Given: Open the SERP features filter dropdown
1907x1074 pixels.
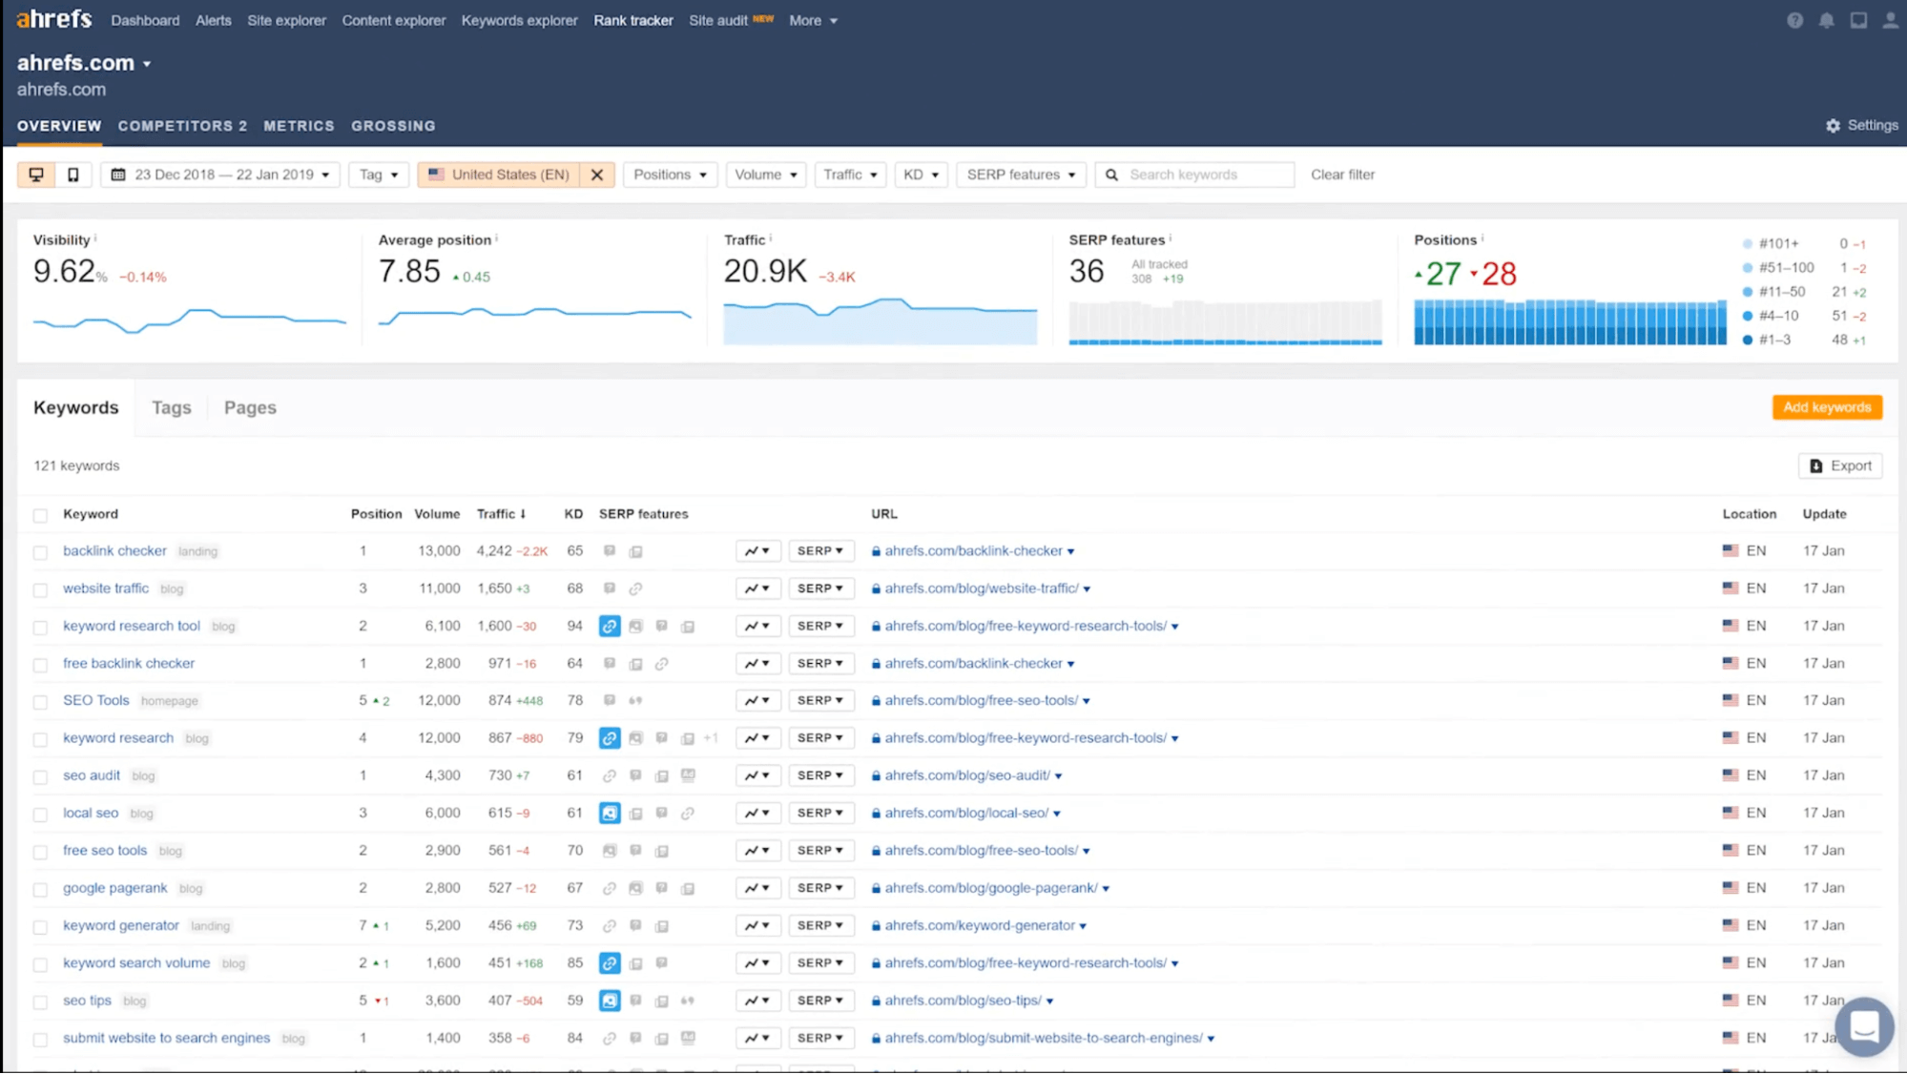Looking at the screenshot, I should 1021,175.
